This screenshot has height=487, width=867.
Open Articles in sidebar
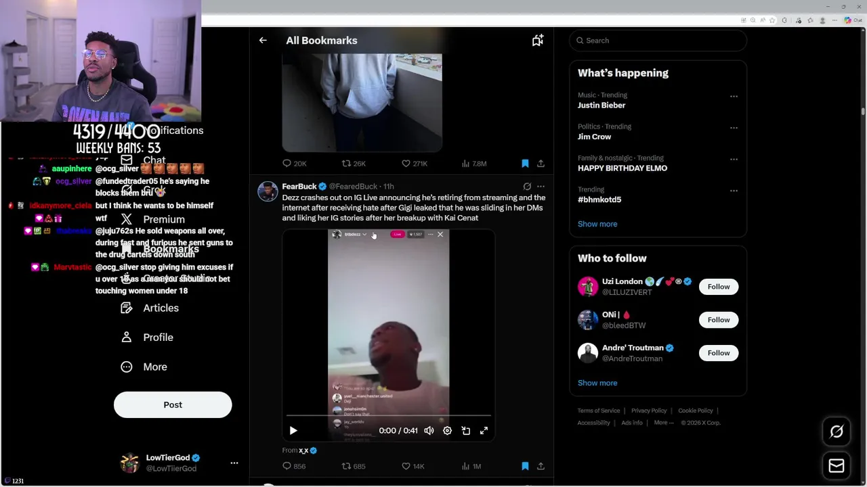click(x=150, y=308)
